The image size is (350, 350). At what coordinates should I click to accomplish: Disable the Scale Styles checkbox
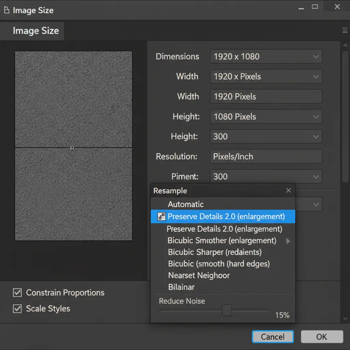tap(17, 309)
